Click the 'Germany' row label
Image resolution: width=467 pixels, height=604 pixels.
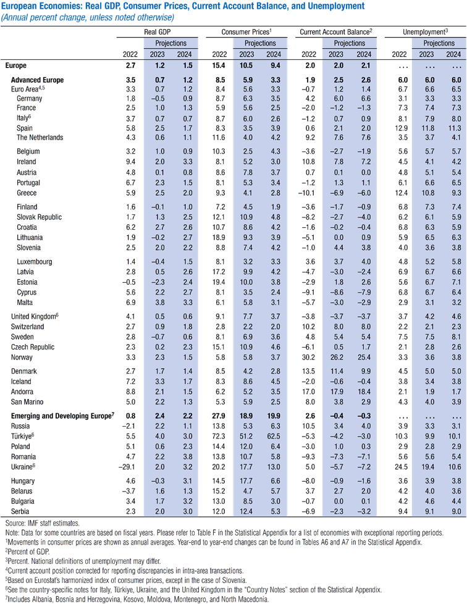(x=29, y=99)
